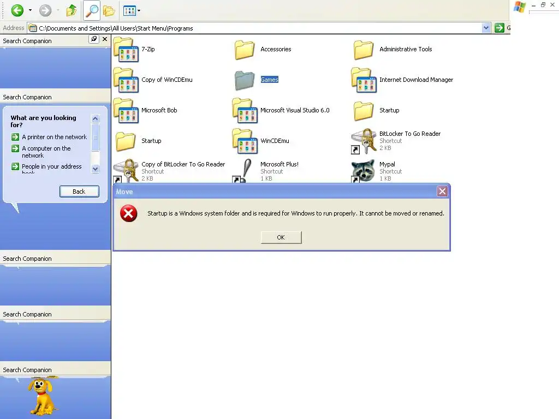Toggle the Folders pane button
559x419 pixels.
(109, 11)
